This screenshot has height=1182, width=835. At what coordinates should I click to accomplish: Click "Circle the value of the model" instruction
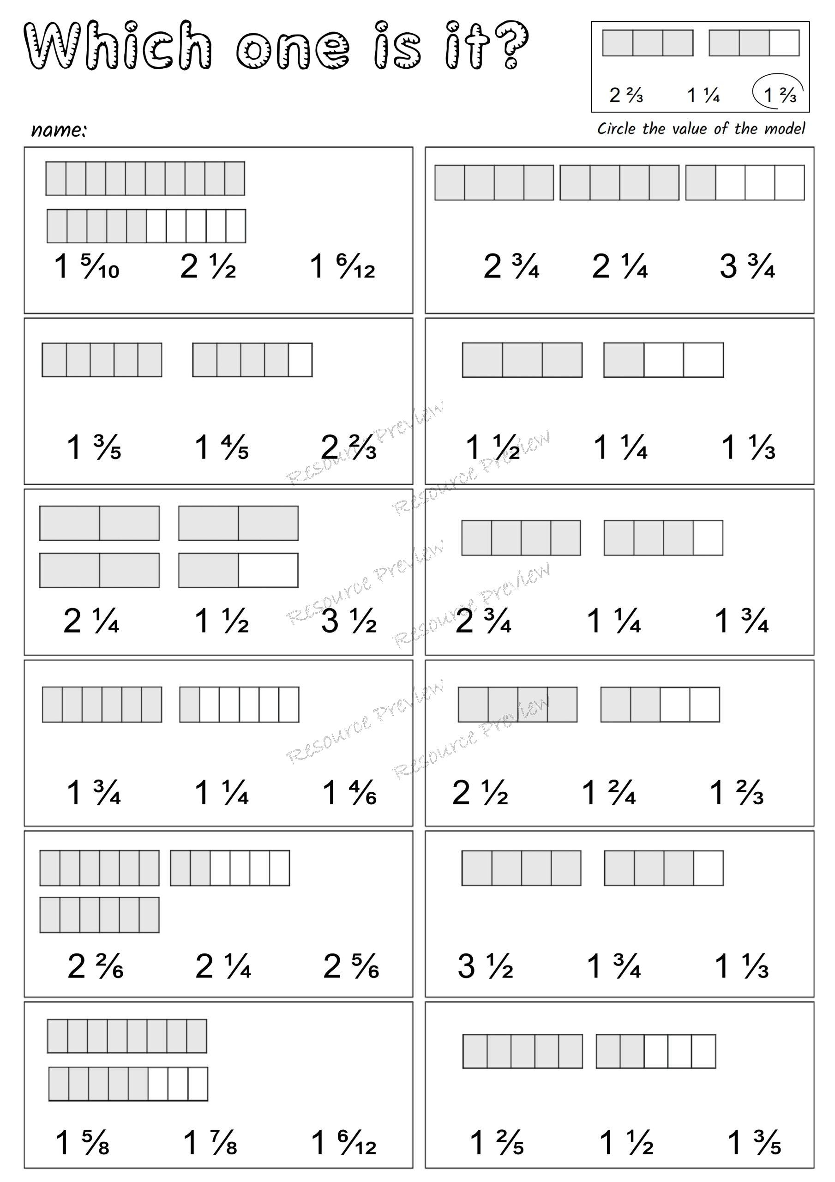tap(701, 129)
